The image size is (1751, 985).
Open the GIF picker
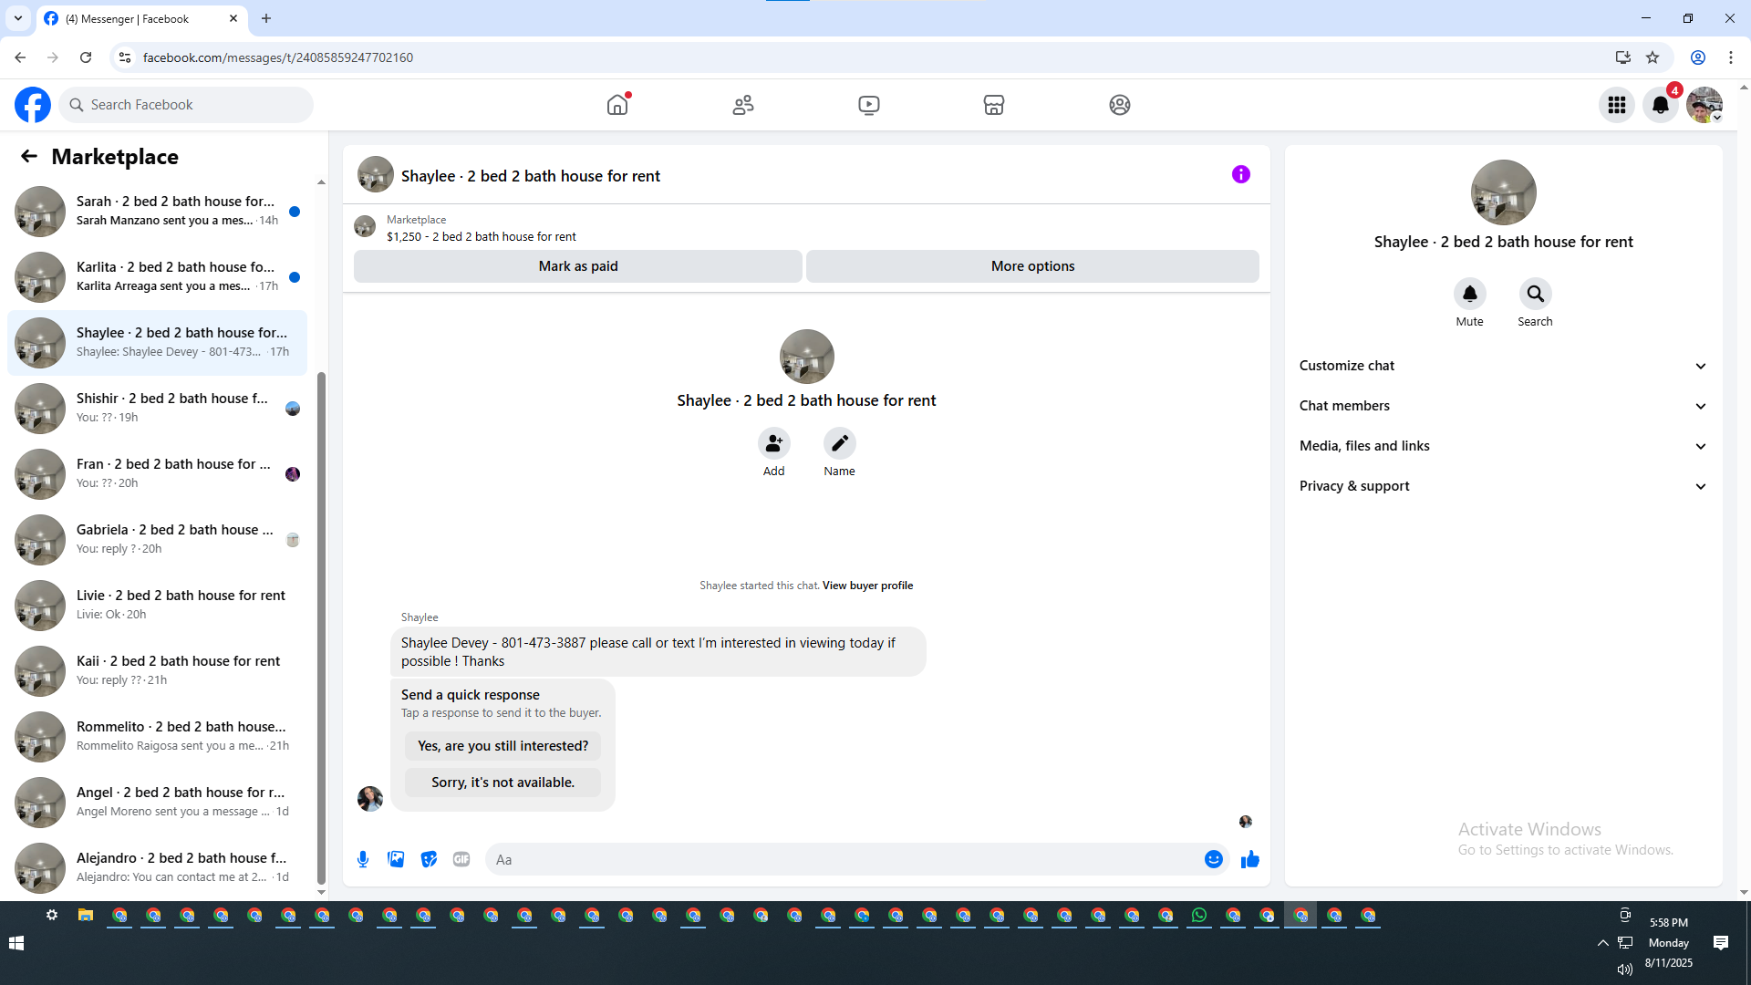coord(461,859)
